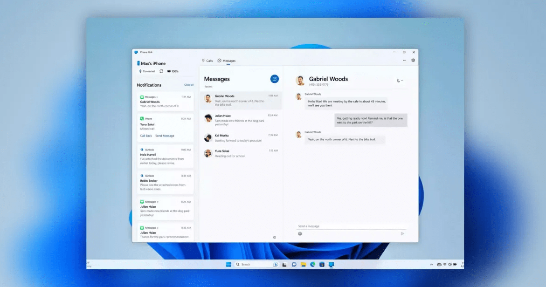
Task: Click Call Back on the Yuna Sakai missed call
Action: pyautogui.click(x=146, y=136)
